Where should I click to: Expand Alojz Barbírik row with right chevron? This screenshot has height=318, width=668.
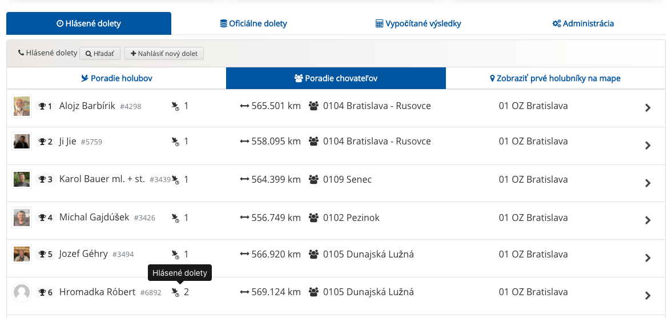(648, 108)
